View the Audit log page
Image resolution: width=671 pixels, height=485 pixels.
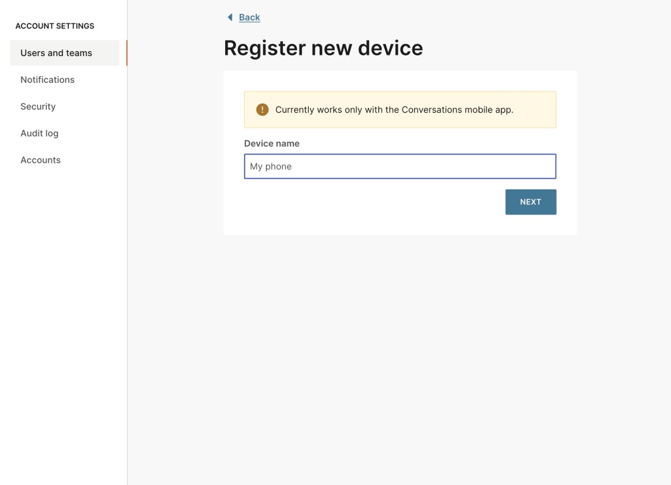coord(40,133)
